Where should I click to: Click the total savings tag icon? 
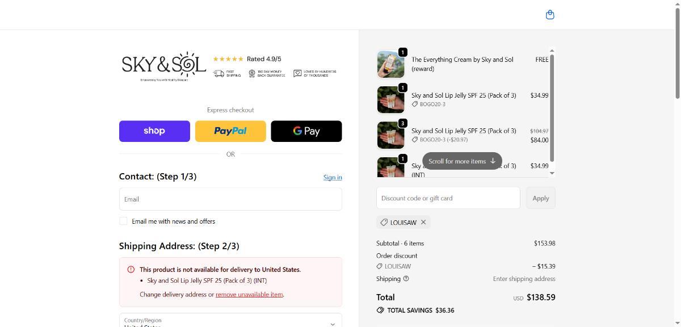point(380,311)
